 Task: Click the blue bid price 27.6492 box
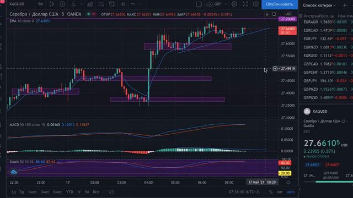[313, 165]
